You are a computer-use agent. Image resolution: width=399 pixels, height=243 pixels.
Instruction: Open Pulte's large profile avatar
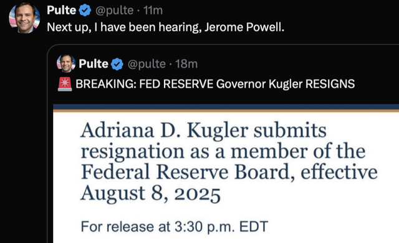[x=24, y=18]
